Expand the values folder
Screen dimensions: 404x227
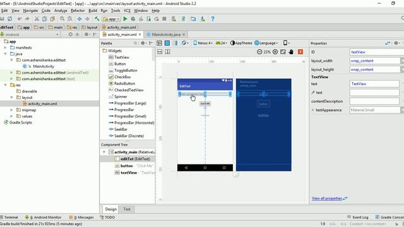11,116
